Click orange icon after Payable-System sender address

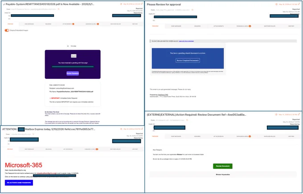pyautogui.click(x=59, y=9)
